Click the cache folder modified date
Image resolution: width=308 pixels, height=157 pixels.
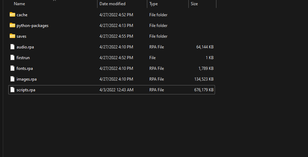point(116,15)
